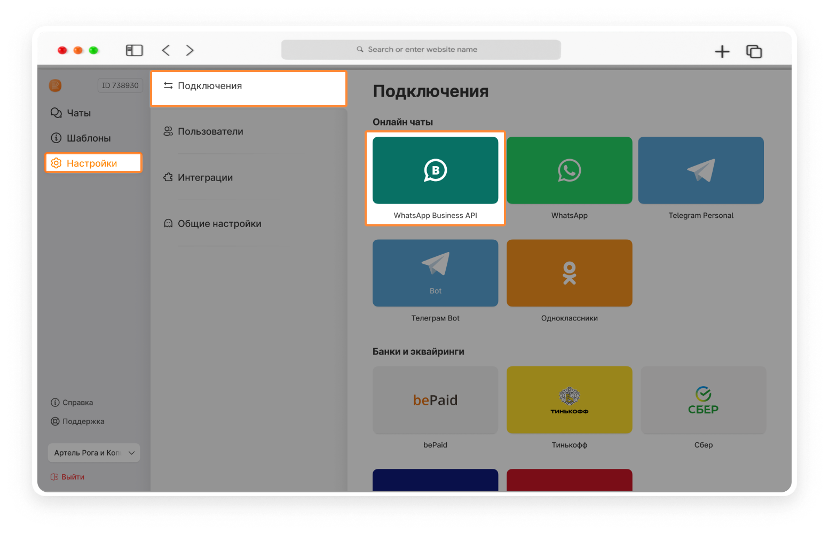Click the WhatsApp Business API caption
Image resolution: width=829 pixels, height=534 pixels.
click(x=435, y=215)
